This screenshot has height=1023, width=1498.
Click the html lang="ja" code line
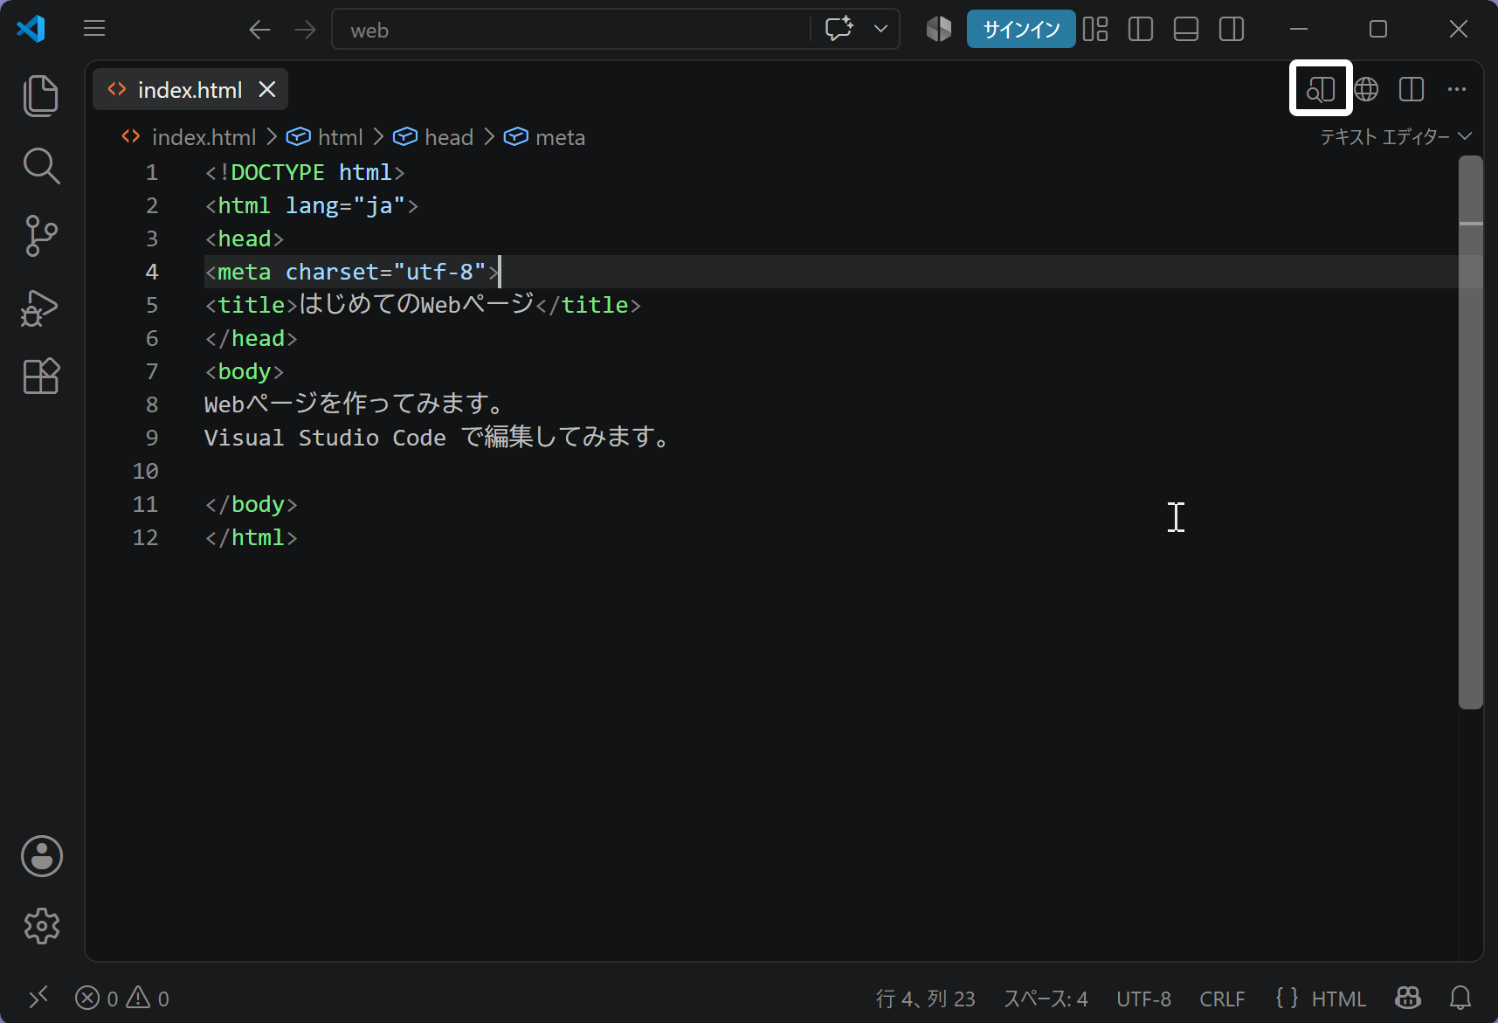(312, 205)
